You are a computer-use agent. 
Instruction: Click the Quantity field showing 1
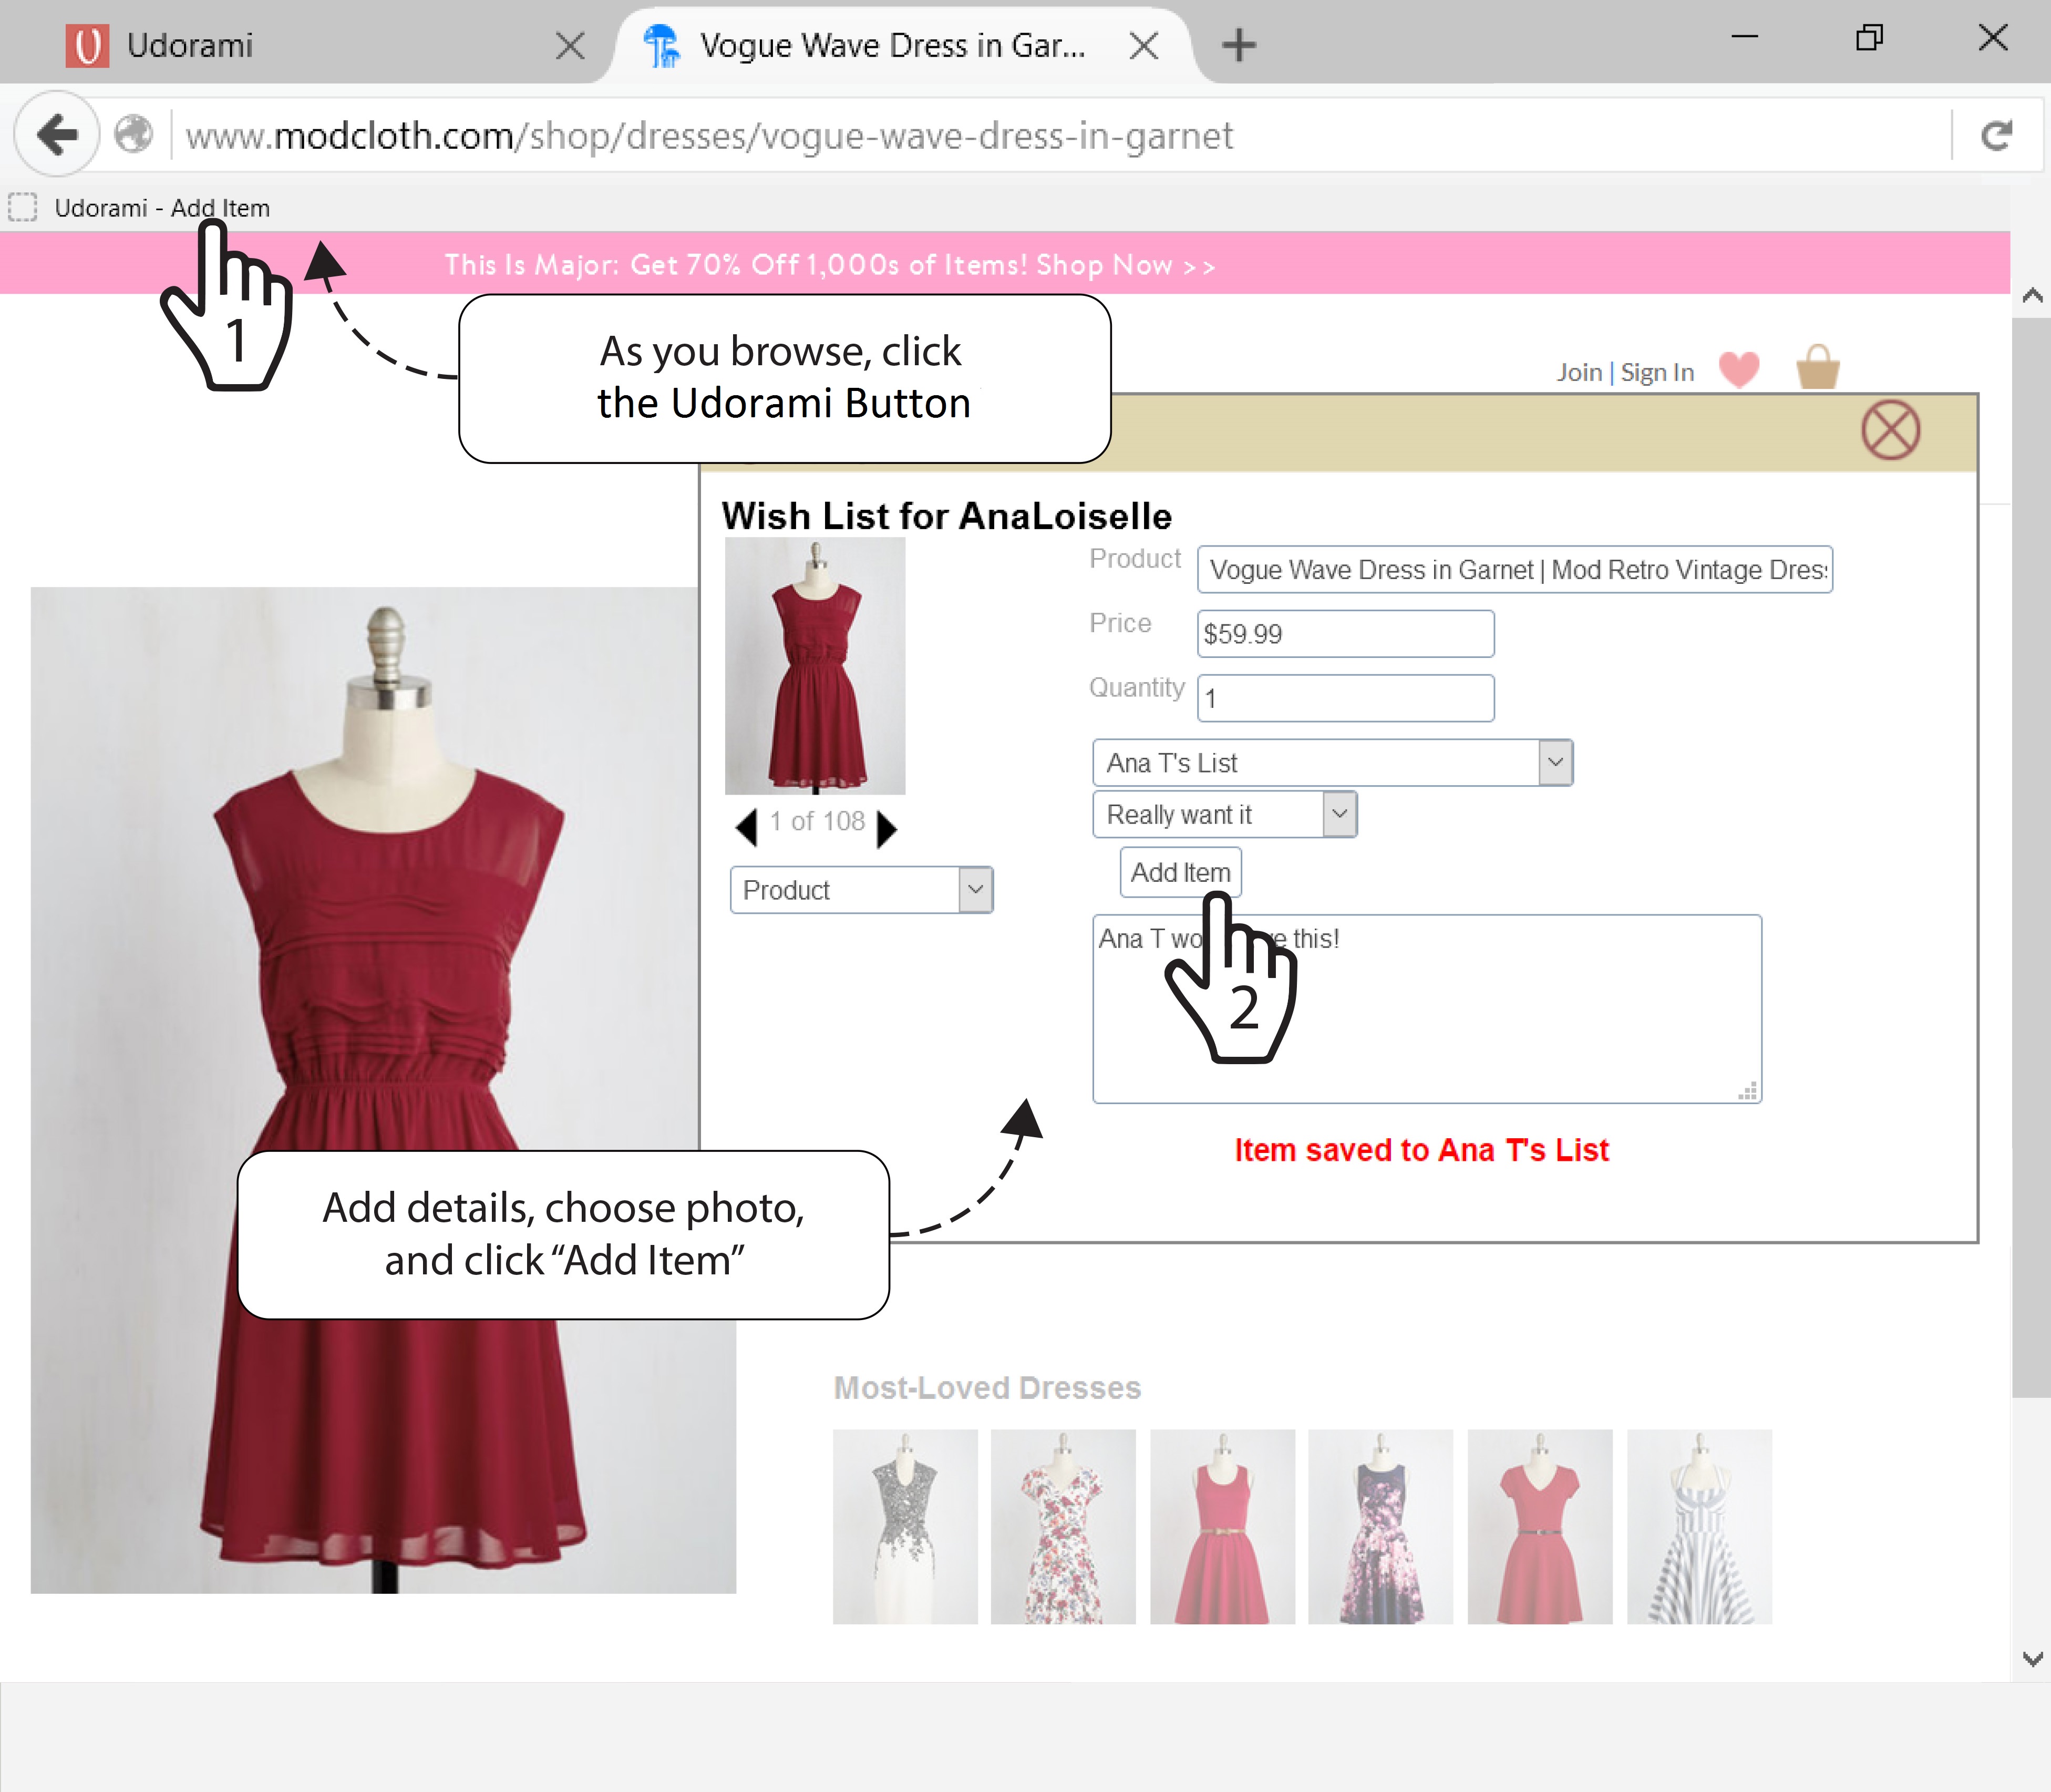[1346, 698]
